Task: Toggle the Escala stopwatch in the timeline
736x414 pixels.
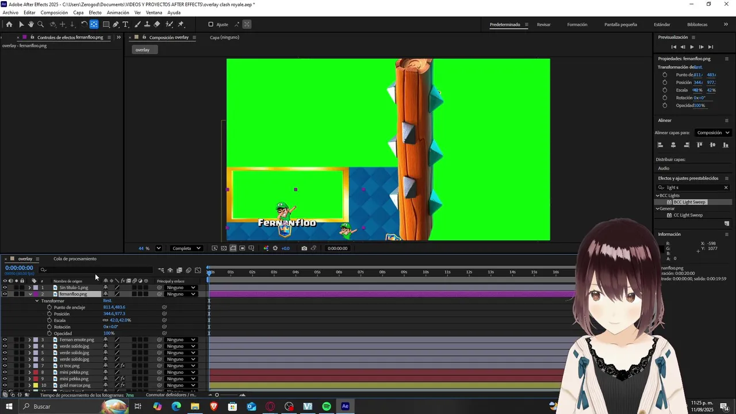Action: click(49, 320)
